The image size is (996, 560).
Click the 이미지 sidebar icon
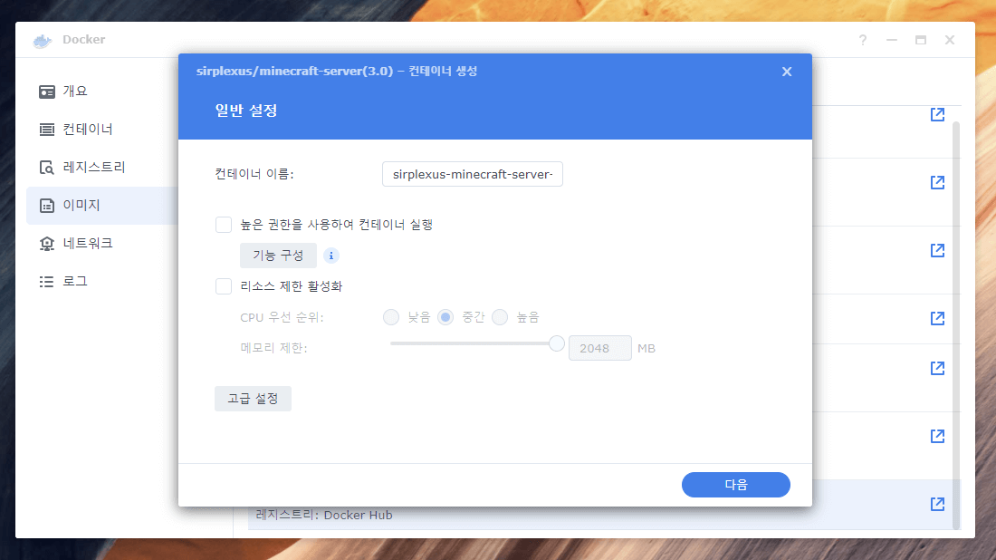click(47, 206)
